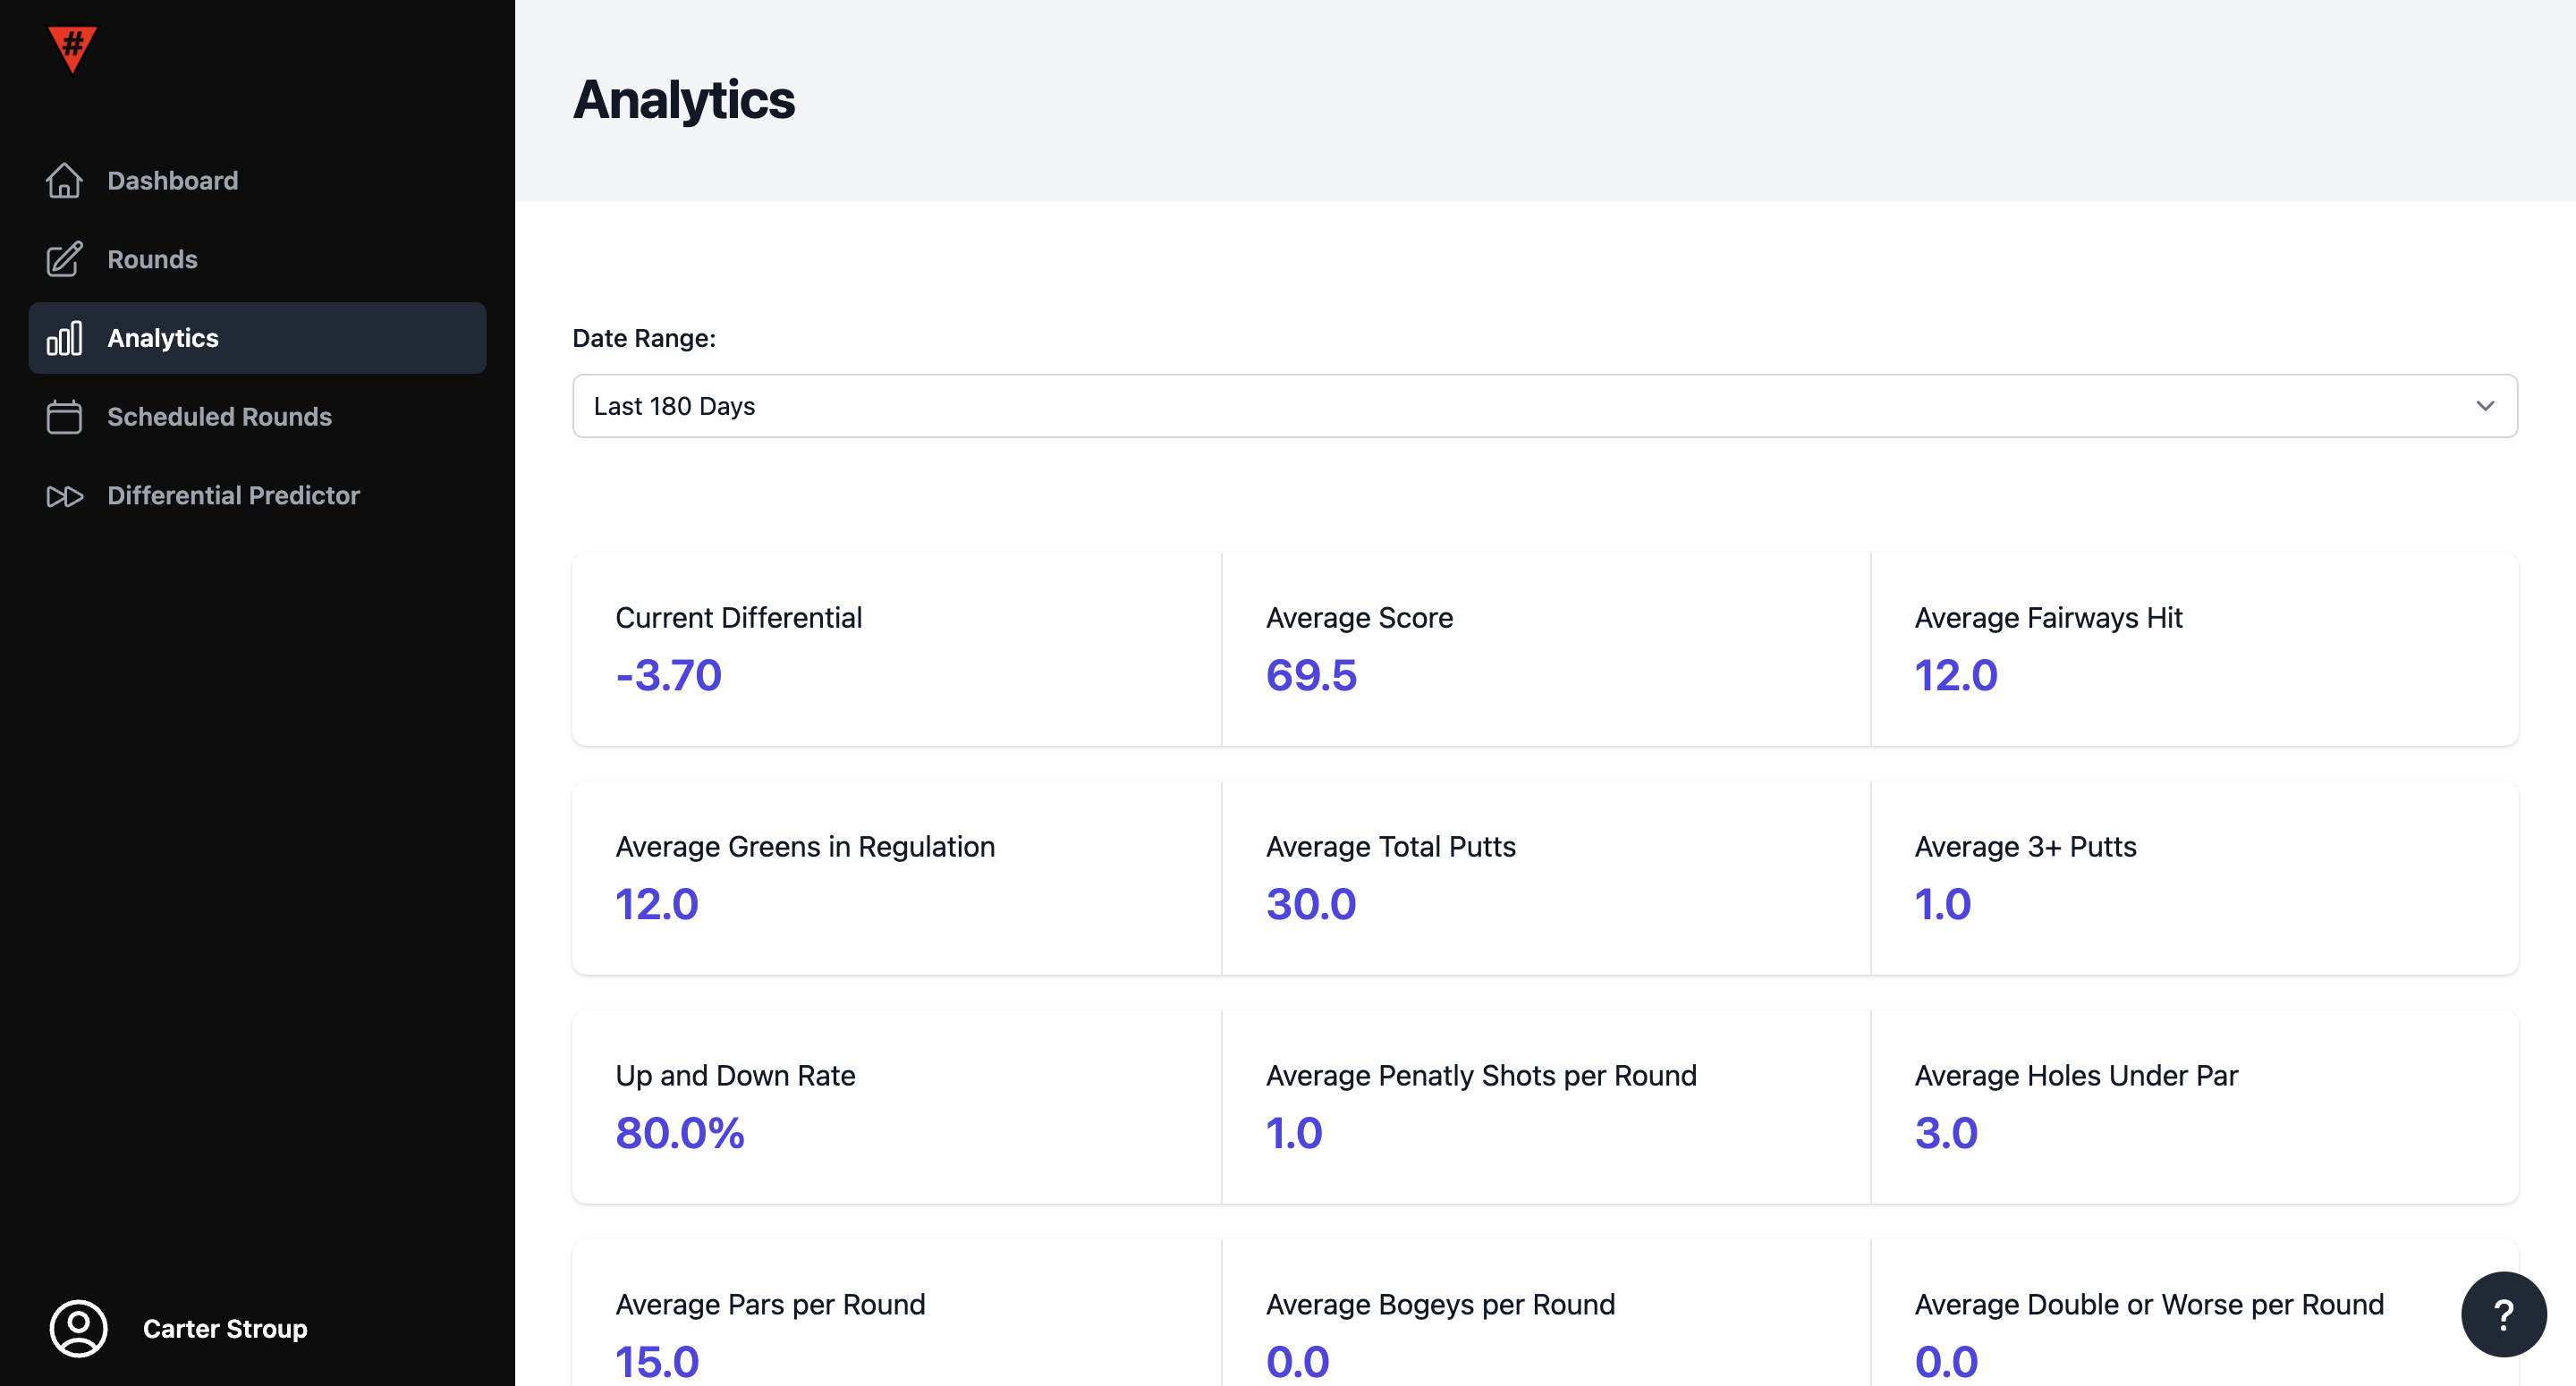Viewport: 2576px width, 1386px height.
Task: Expand the Date Range chevron arrow
Action: [x=2484, y=406]
